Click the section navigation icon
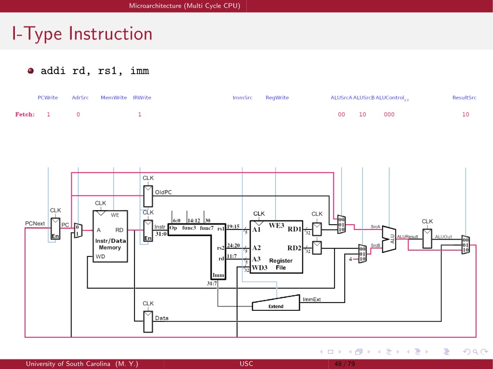 pyautogui.click(x=417, y=352)
